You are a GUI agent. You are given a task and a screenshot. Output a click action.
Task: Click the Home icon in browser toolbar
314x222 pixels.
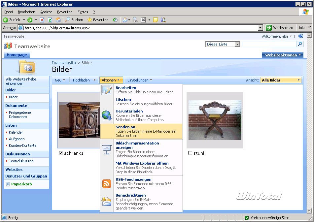58,20
